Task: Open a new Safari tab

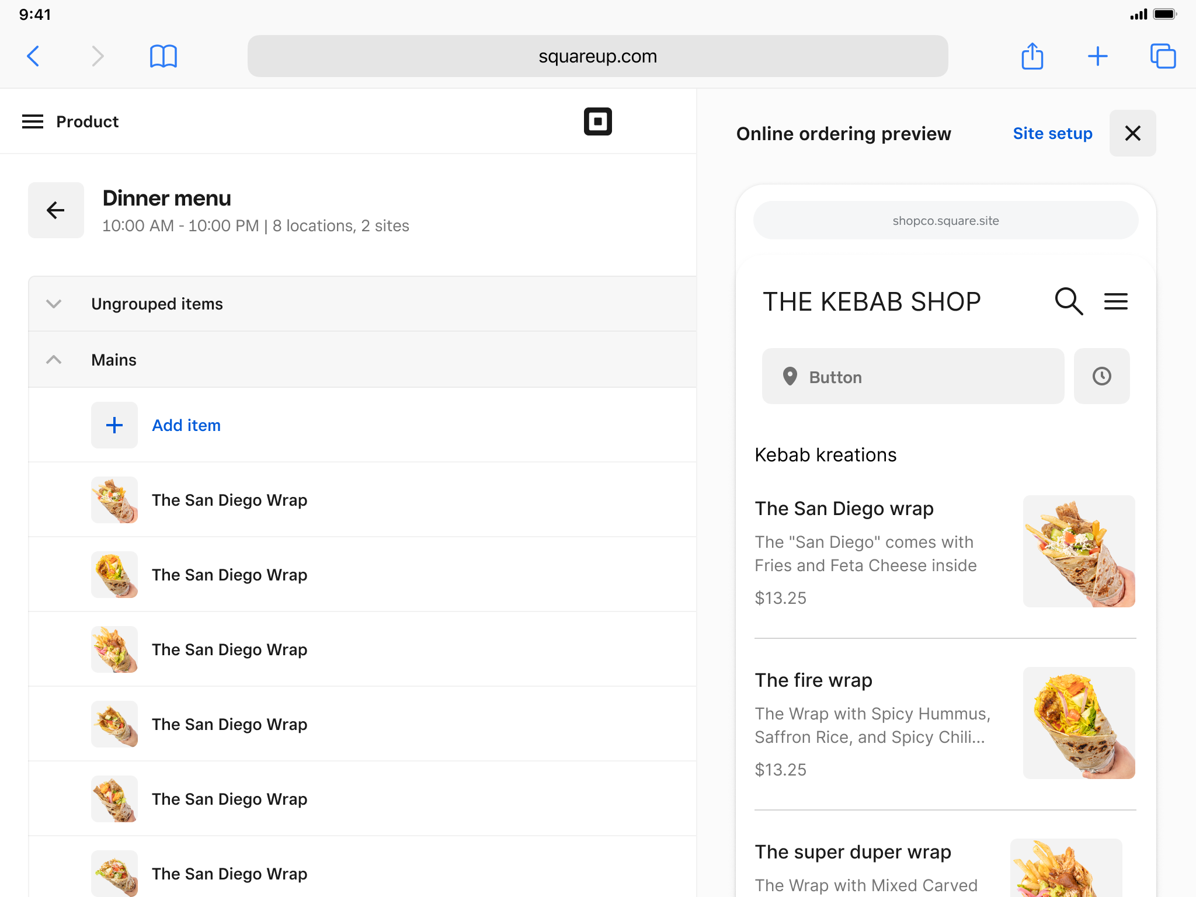Action: pos(1097,57)
